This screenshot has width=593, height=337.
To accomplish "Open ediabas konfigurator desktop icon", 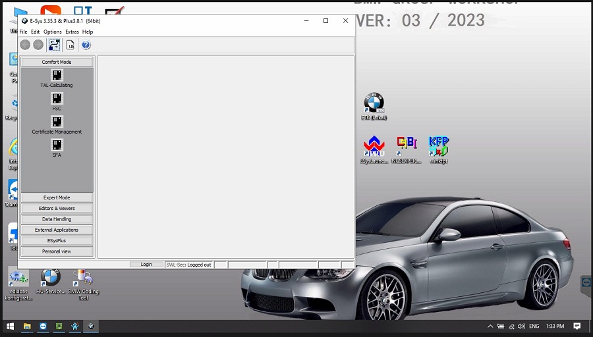I will (18, 285).
